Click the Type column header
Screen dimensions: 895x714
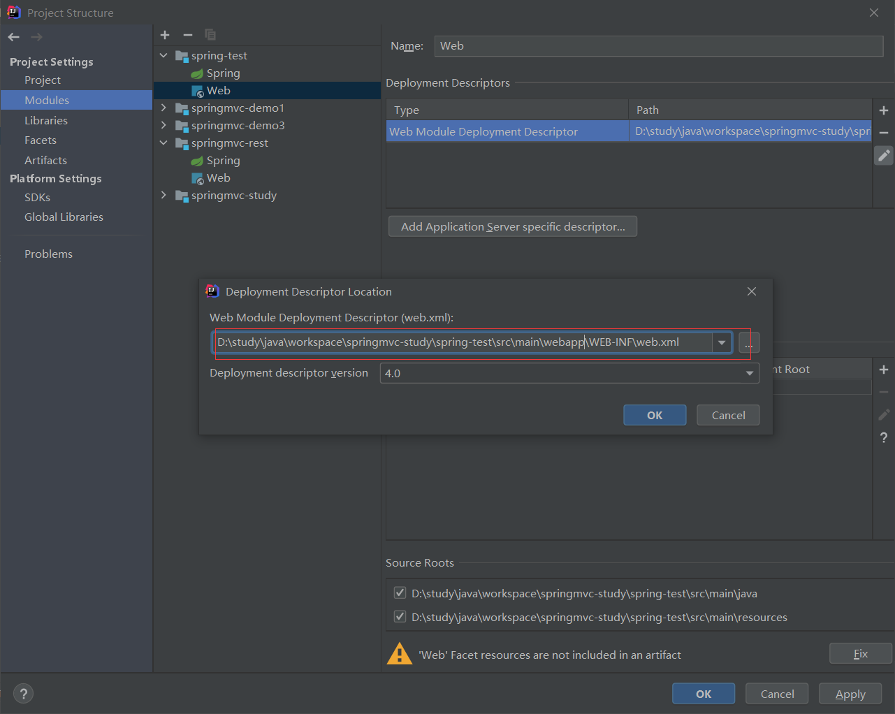coord(507,110)
